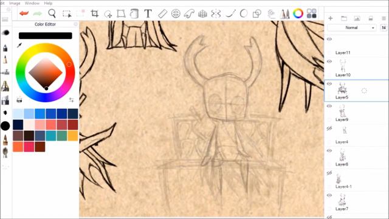This screenshot has width=389, height=219.
Task: Open the Normal blend mode dropdown
Action: (352, 27)
